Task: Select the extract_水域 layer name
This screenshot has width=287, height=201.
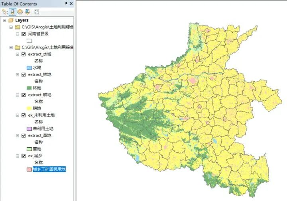Action: click(x=39, y=54)
